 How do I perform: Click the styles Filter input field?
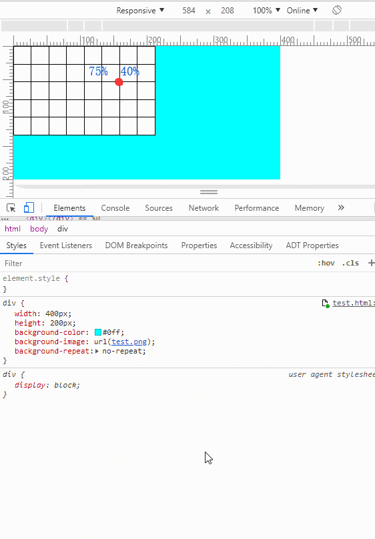[x=158, y=263]
